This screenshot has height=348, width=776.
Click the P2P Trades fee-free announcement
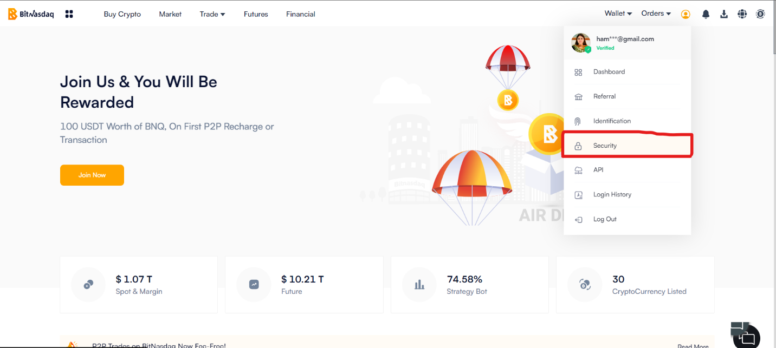pyautogui.click(x=159, y=346)
